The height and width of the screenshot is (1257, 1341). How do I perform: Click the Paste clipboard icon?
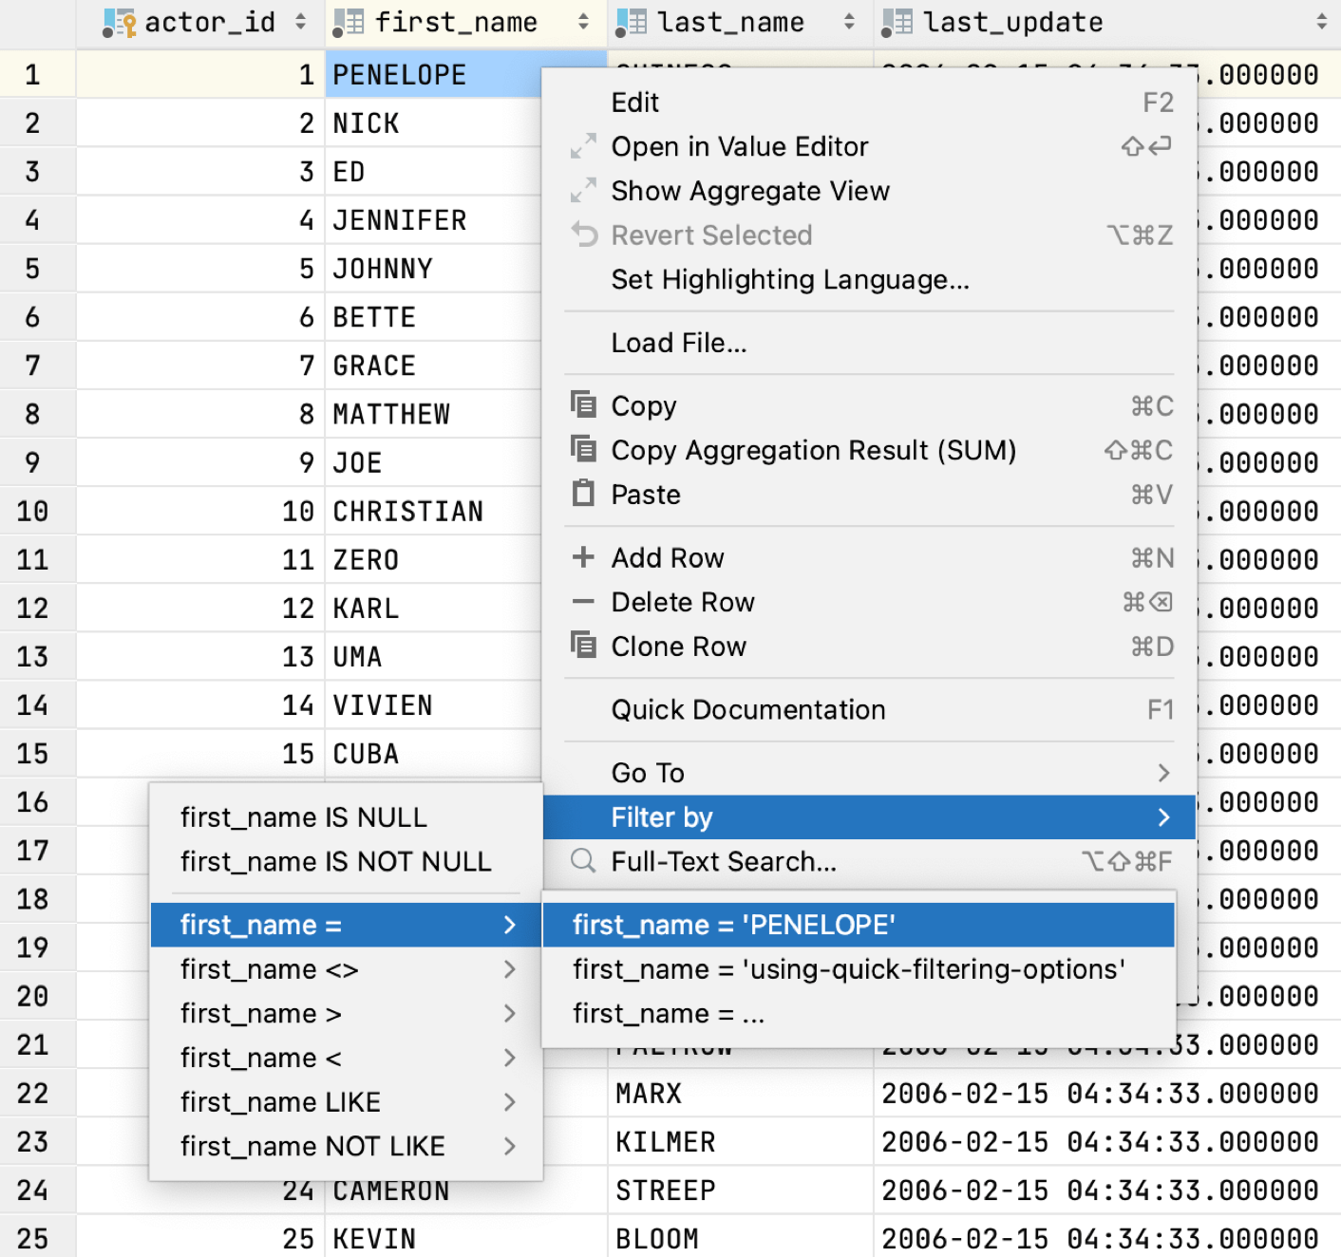tap(583, 494)
